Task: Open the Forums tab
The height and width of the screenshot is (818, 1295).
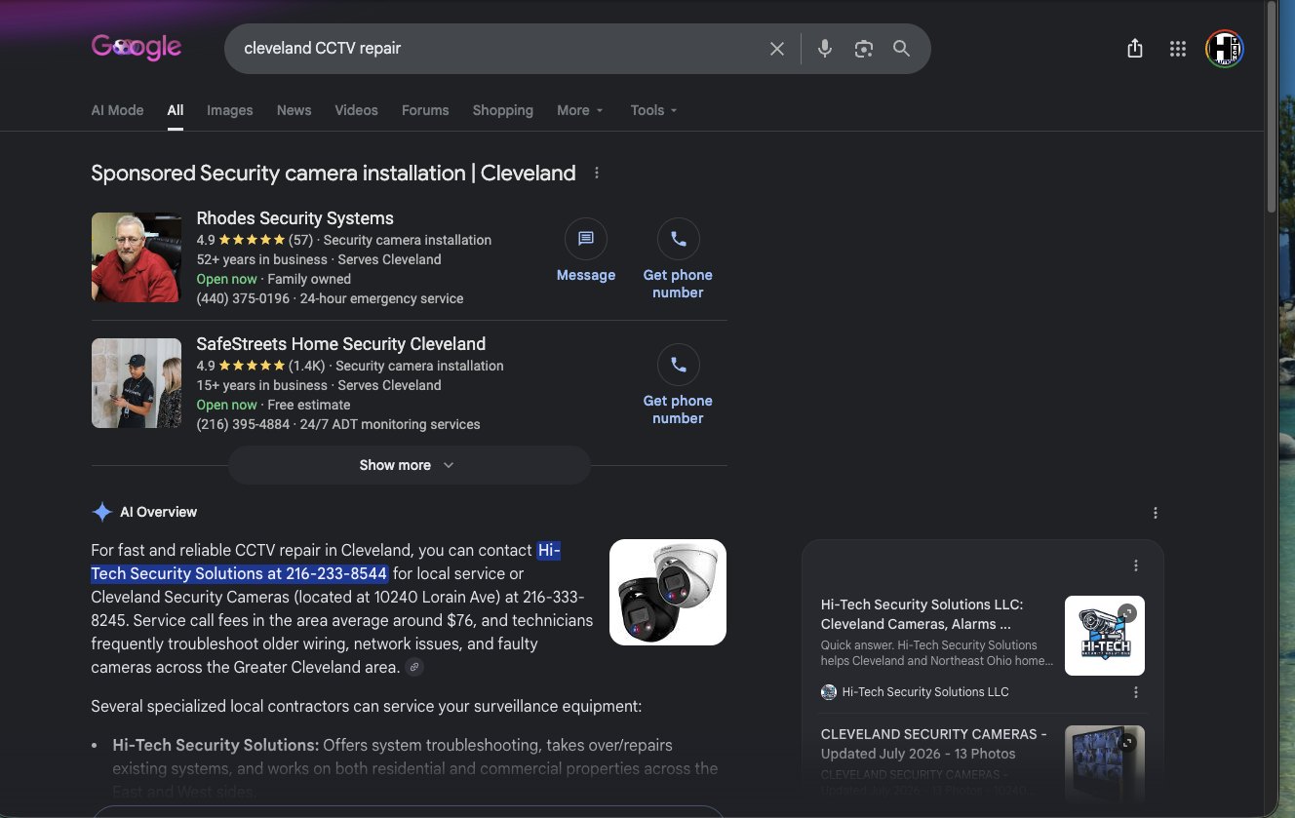Action: click(425, 110)
